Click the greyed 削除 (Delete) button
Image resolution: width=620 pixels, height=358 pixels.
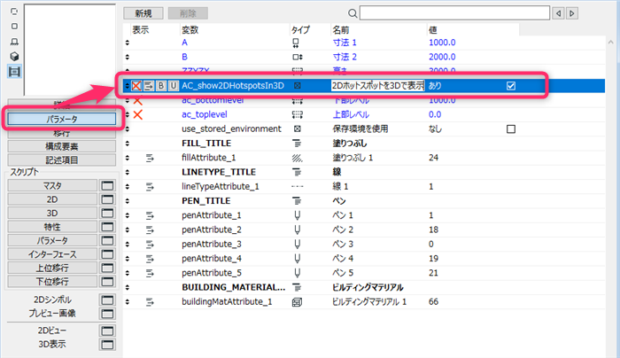[x=188, y=13]
